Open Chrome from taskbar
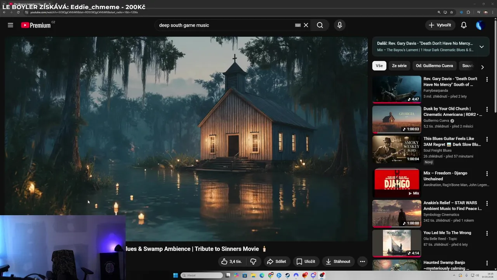Viewport: 497px width, 280px height. [270, 275]
